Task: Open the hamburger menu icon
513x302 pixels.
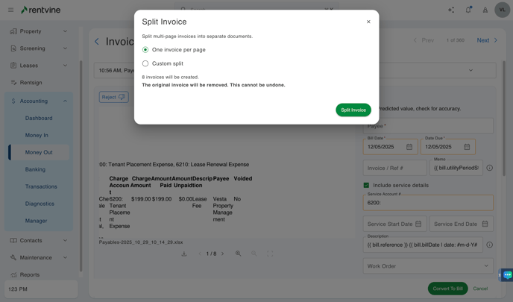Action: click(x=10, y=10)
